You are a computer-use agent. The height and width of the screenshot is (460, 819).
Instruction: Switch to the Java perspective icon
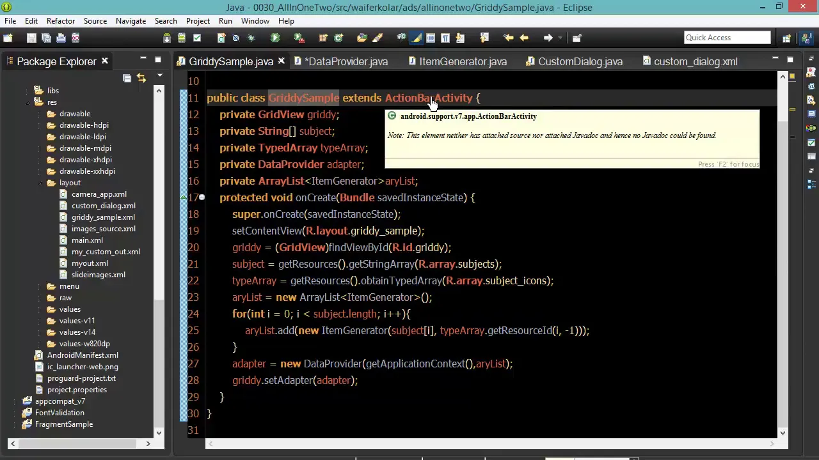808,38
